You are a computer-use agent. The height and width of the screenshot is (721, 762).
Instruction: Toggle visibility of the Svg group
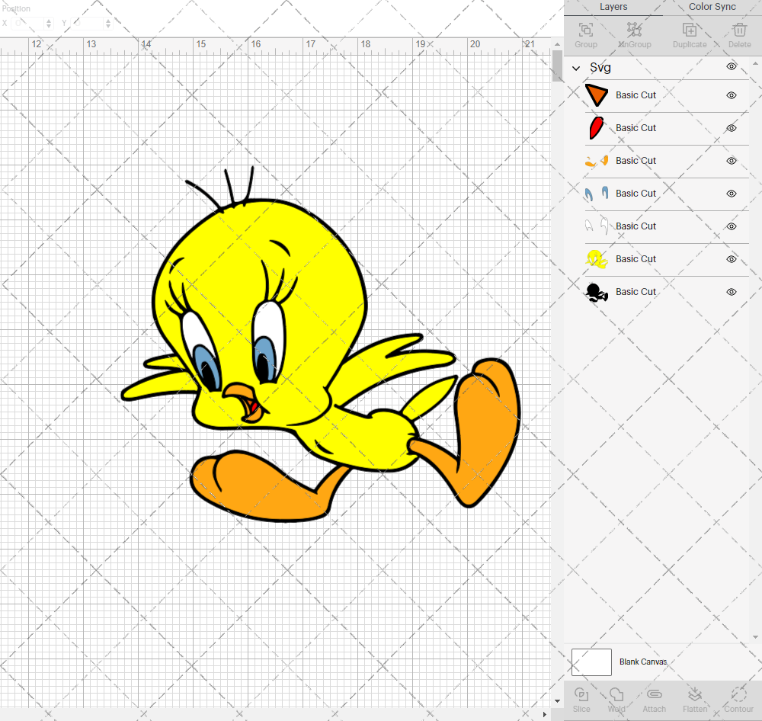[x=731, y=66]
